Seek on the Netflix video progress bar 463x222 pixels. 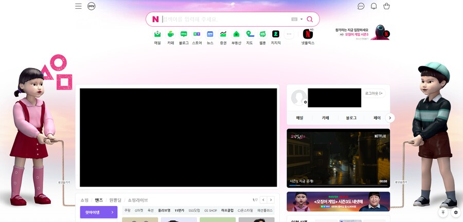(339, 185)
